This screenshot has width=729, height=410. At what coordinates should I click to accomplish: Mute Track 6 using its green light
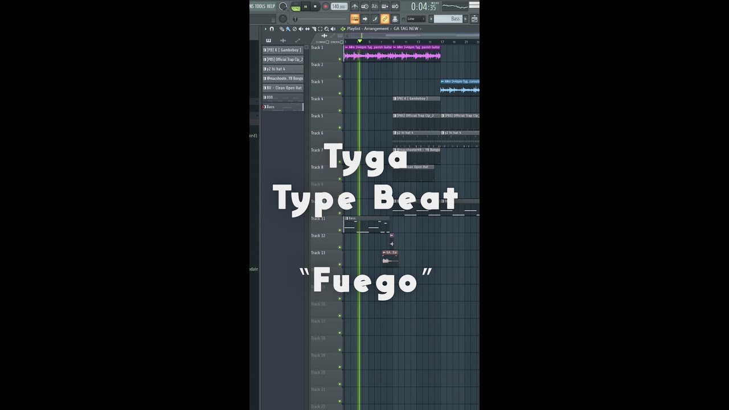click(x=340, y=144)
